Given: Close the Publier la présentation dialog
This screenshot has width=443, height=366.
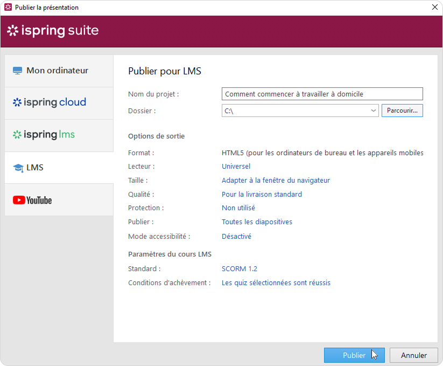Looking at the screenshot, I should coord(434,8).
